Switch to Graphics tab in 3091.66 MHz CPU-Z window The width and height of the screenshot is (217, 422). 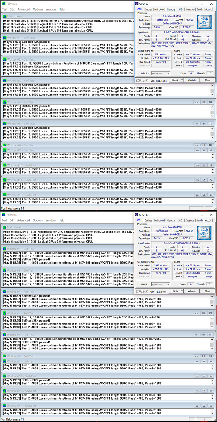pos(190,9)
